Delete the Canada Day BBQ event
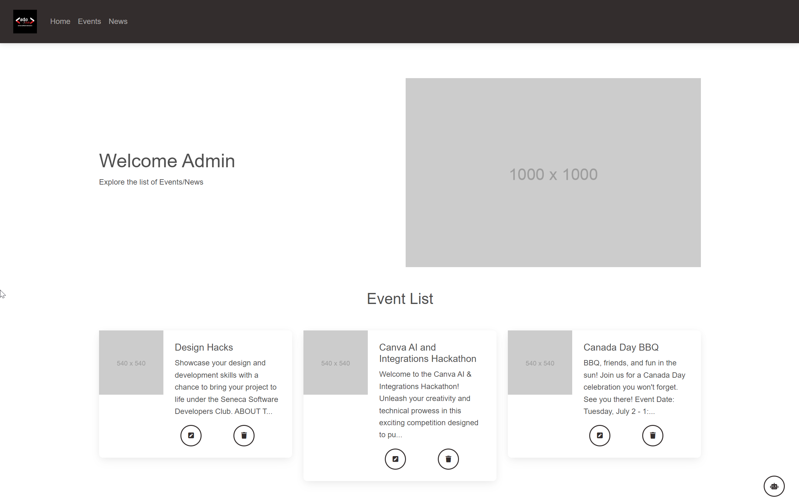 653,435
